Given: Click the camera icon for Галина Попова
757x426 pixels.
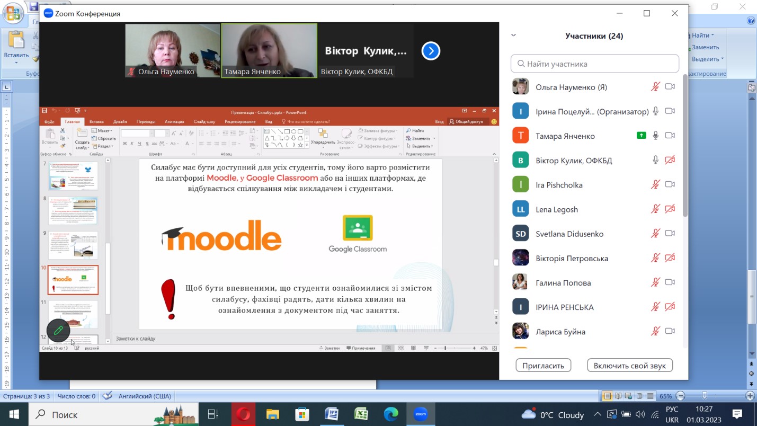Looking at the screenshot, I should click(670, 282).
